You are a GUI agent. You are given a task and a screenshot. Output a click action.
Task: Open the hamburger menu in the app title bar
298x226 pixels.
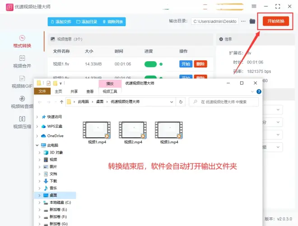(254, 6)
